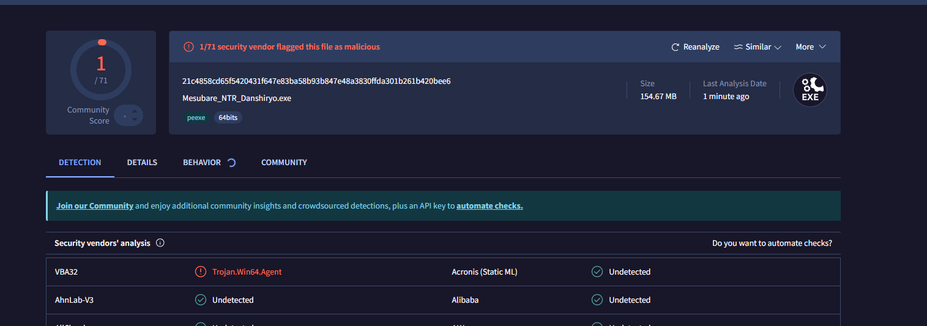Click the Alibaba Undetected checkmark icon

click(597, 300)
